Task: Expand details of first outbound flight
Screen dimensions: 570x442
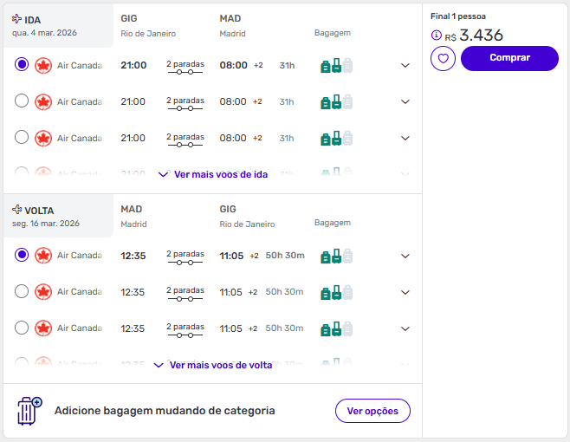Action: (x=405, y=66)
